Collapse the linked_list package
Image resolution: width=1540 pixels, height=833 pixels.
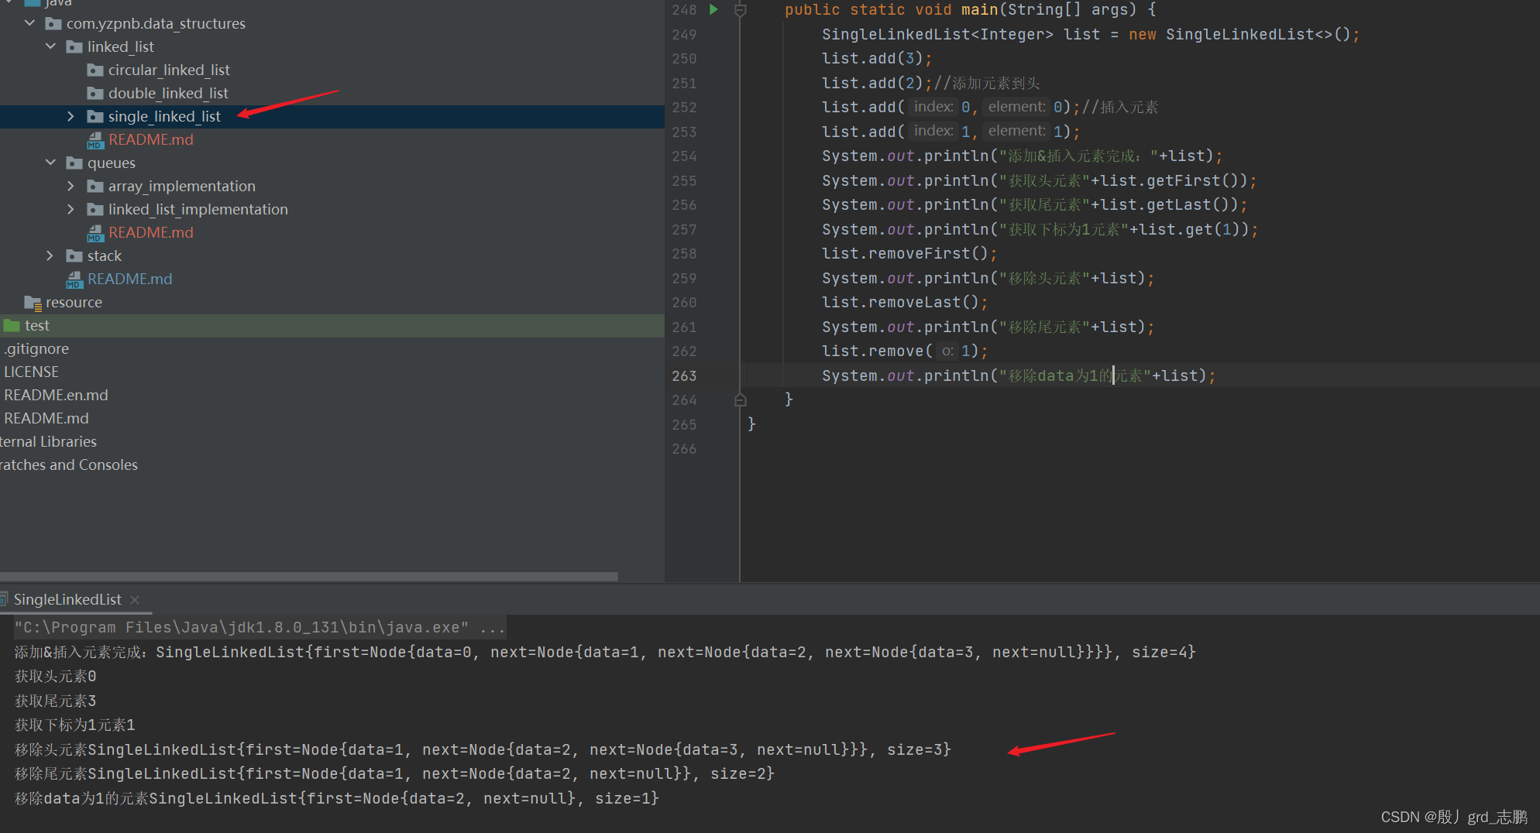click(x=50, y=46)
